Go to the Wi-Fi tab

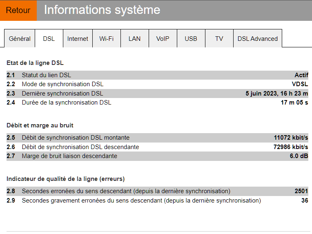[x=106, y=39]
